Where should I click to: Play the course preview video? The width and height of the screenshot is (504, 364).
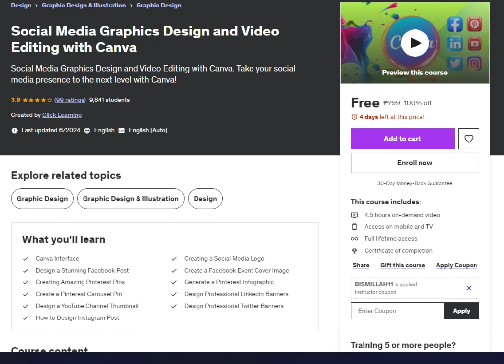(x=415, y=43)
